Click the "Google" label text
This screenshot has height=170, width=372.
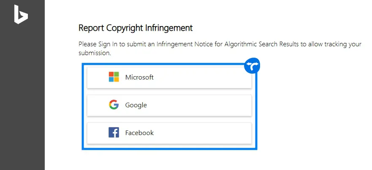tap(136, 105)
